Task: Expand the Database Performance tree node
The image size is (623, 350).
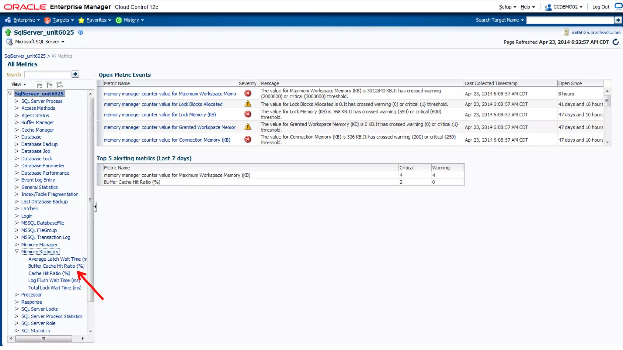Action: 17,173
